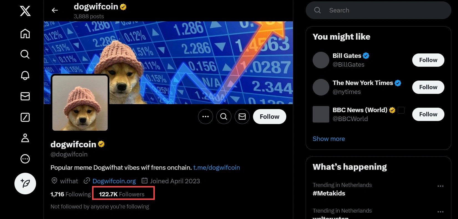Open the Dogwifcoin.org website link
The image size is (458, 219).
tap(114, 181)
